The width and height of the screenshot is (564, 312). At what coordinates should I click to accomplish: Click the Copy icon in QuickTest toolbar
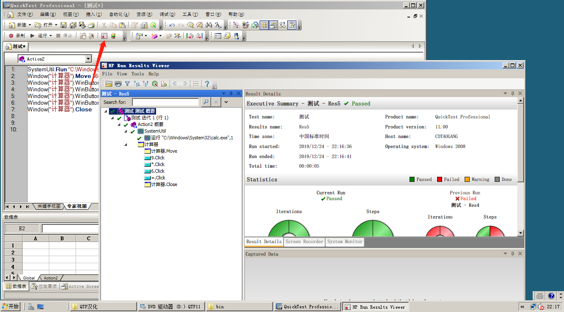click(x=113, y=25)
